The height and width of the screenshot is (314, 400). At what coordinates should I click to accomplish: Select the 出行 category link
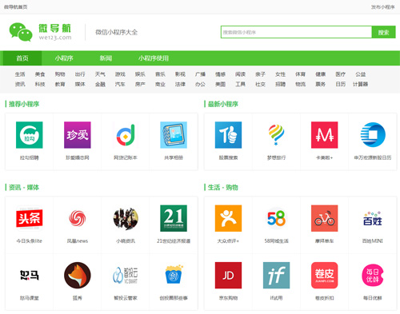click(x=80, y=74)
